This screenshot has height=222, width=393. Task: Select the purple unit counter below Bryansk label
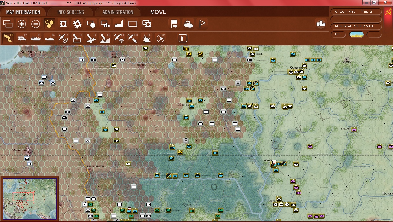(x=354, y=130)
